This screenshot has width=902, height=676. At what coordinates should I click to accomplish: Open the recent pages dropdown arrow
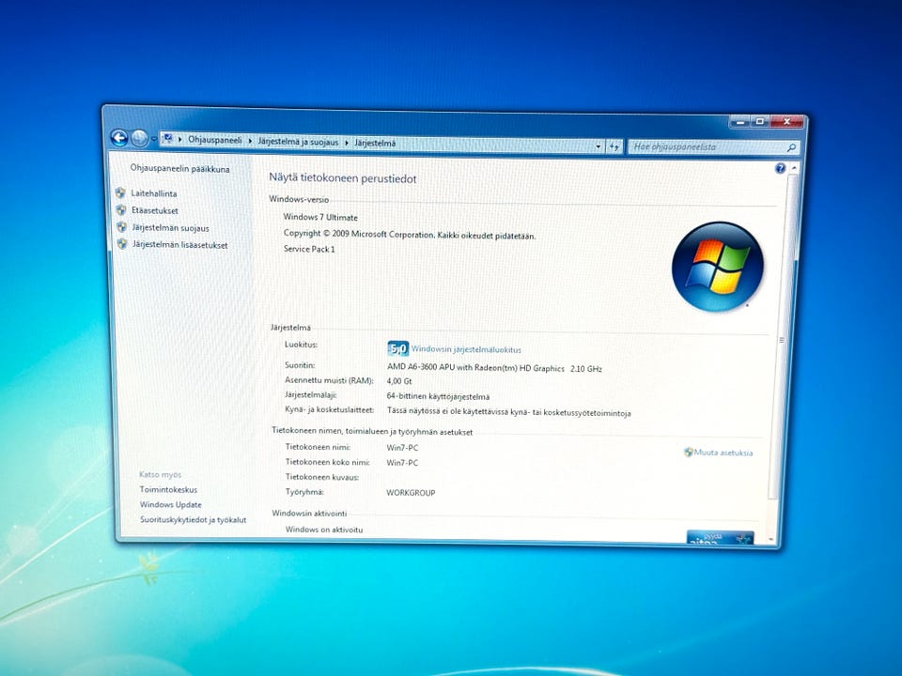(x=153, y=139)
